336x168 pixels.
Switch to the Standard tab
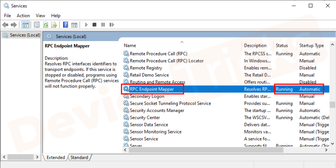pos(79,157)
